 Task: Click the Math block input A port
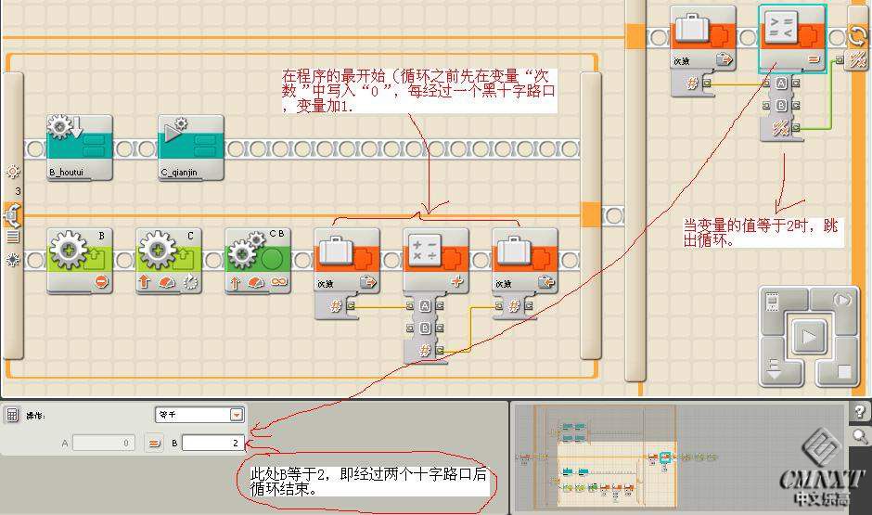coord(424,306)
